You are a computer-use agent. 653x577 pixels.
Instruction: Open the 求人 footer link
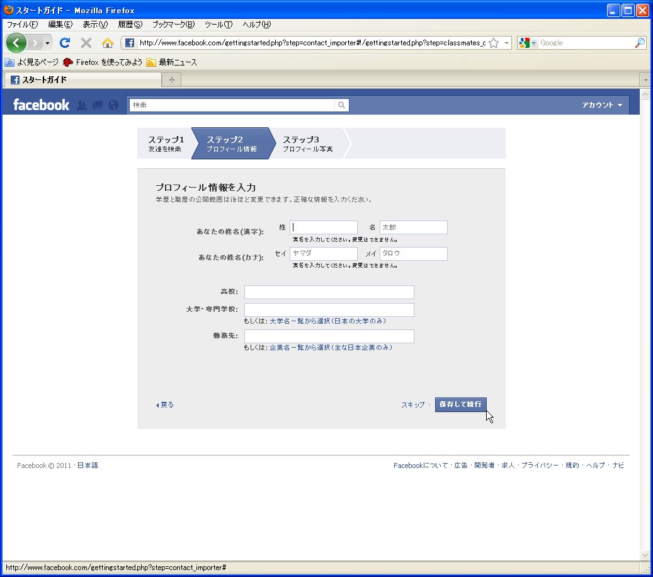click(508, 466)
